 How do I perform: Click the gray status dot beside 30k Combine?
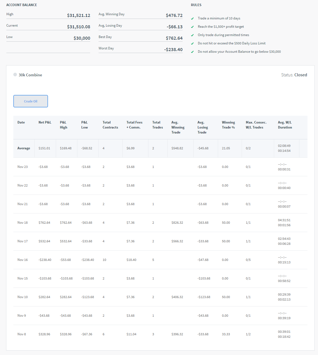tap(15, 75)
